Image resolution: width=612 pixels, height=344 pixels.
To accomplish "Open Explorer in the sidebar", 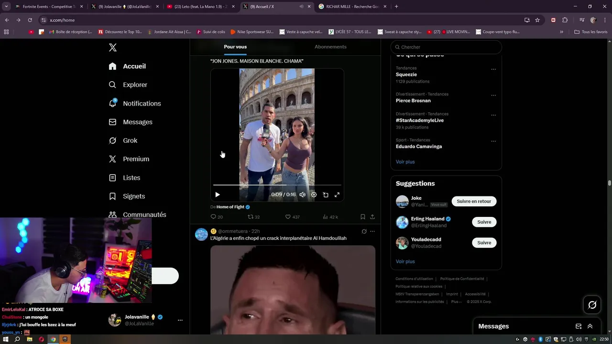I will click(128, 85).
